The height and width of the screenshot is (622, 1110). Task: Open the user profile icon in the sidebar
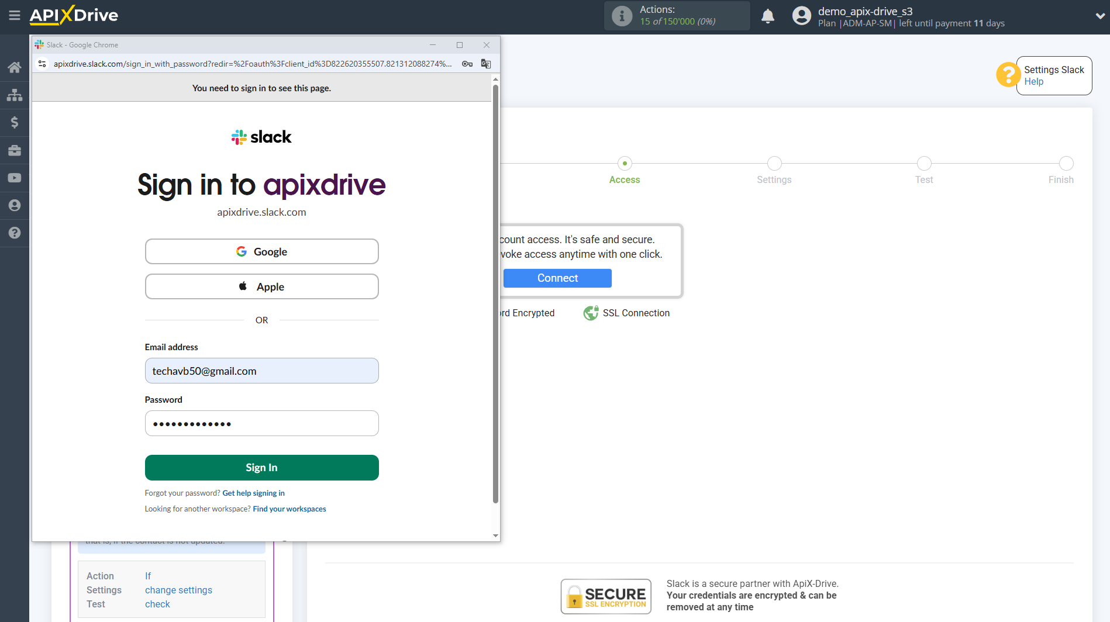click(15, 205)
